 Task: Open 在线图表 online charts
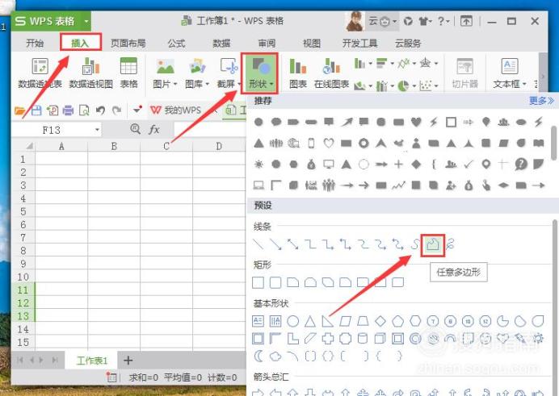pos(331,73)
